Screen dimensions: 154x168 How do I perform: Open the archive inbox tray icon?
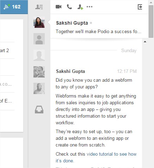(x=39, y=110)
